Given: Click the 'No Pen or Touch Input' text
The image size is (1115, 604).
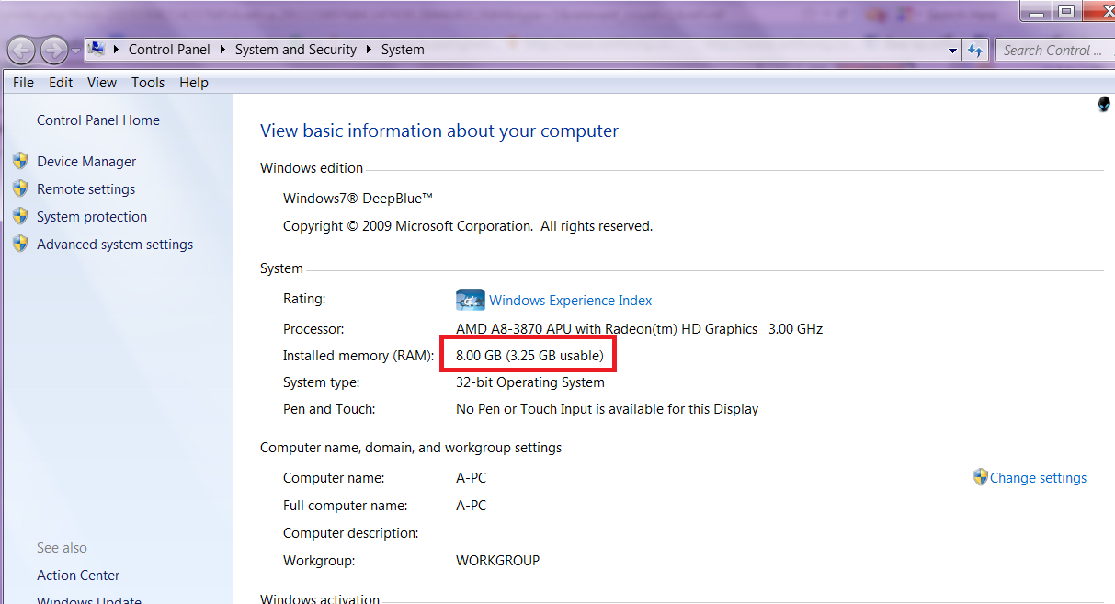Looking at the screenshot, I should pos(607,409).
